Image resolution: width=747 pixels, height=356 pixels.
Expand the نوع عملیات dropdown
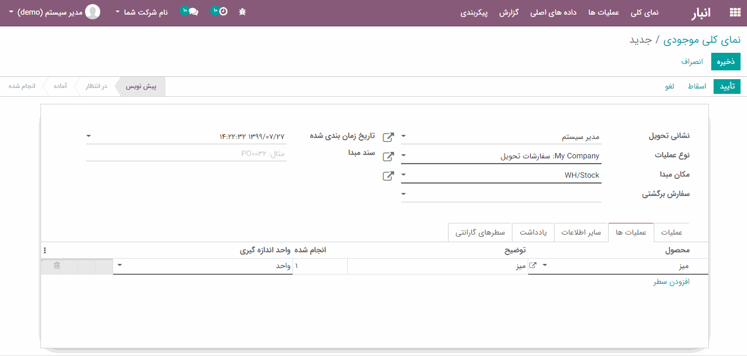click(x=403, y=156)
